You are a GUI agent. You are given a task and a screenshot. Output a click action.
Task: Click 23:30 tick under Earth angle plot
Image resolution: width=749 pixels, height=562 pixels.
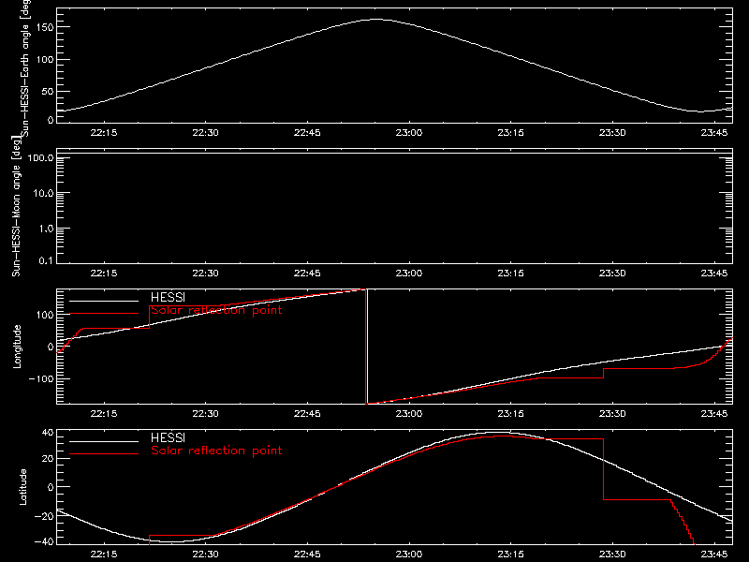click(x=612, y=132)
